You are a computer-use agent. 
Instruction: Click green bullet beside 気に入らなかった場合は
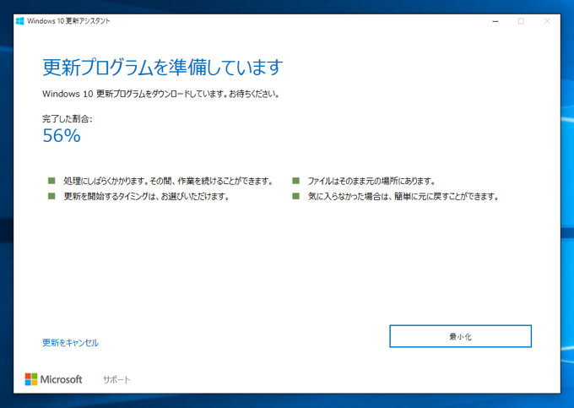(295, 196)
